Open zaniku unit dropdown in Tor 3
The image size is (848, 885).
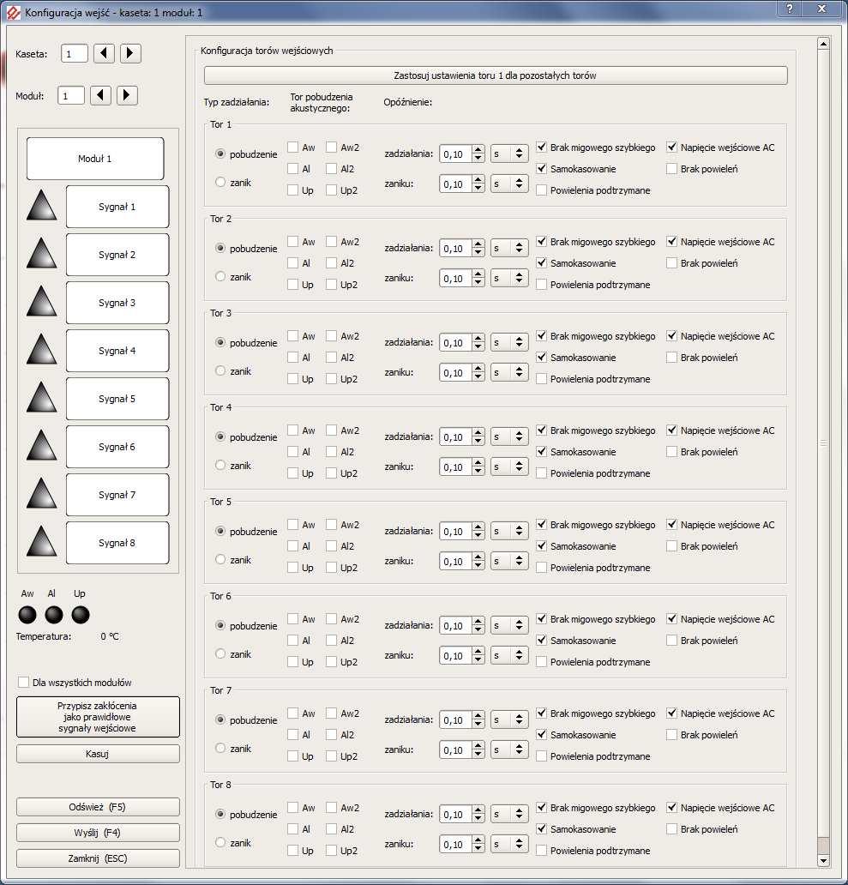[509, 372]
